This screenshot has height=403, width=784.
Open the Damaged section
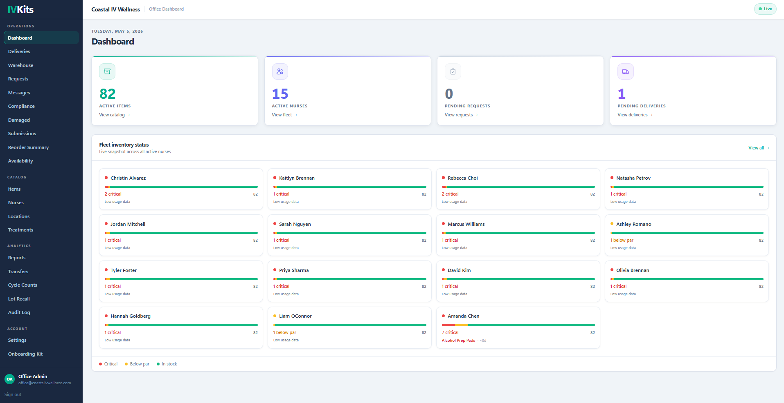click(41, 120)
